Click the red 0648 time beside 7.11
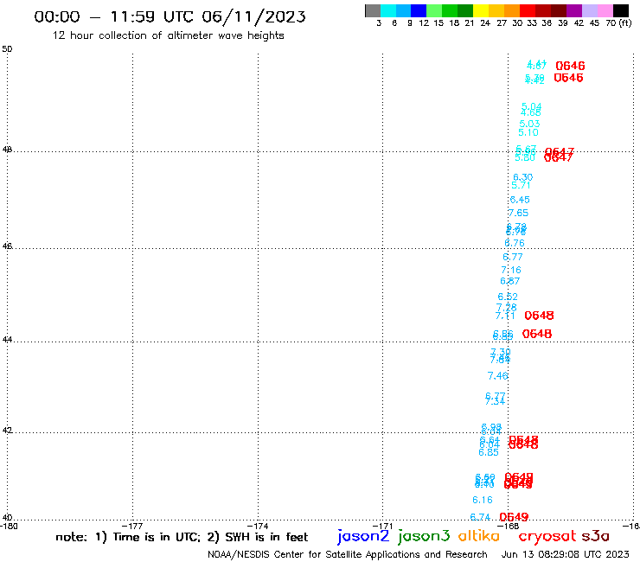640x562 pixels. point(539,316)
